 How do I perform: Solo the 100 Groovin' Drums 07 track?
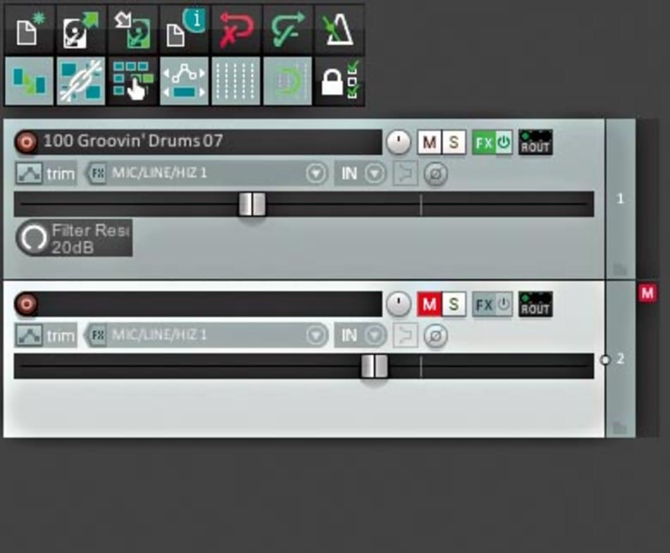coord(454,142)
